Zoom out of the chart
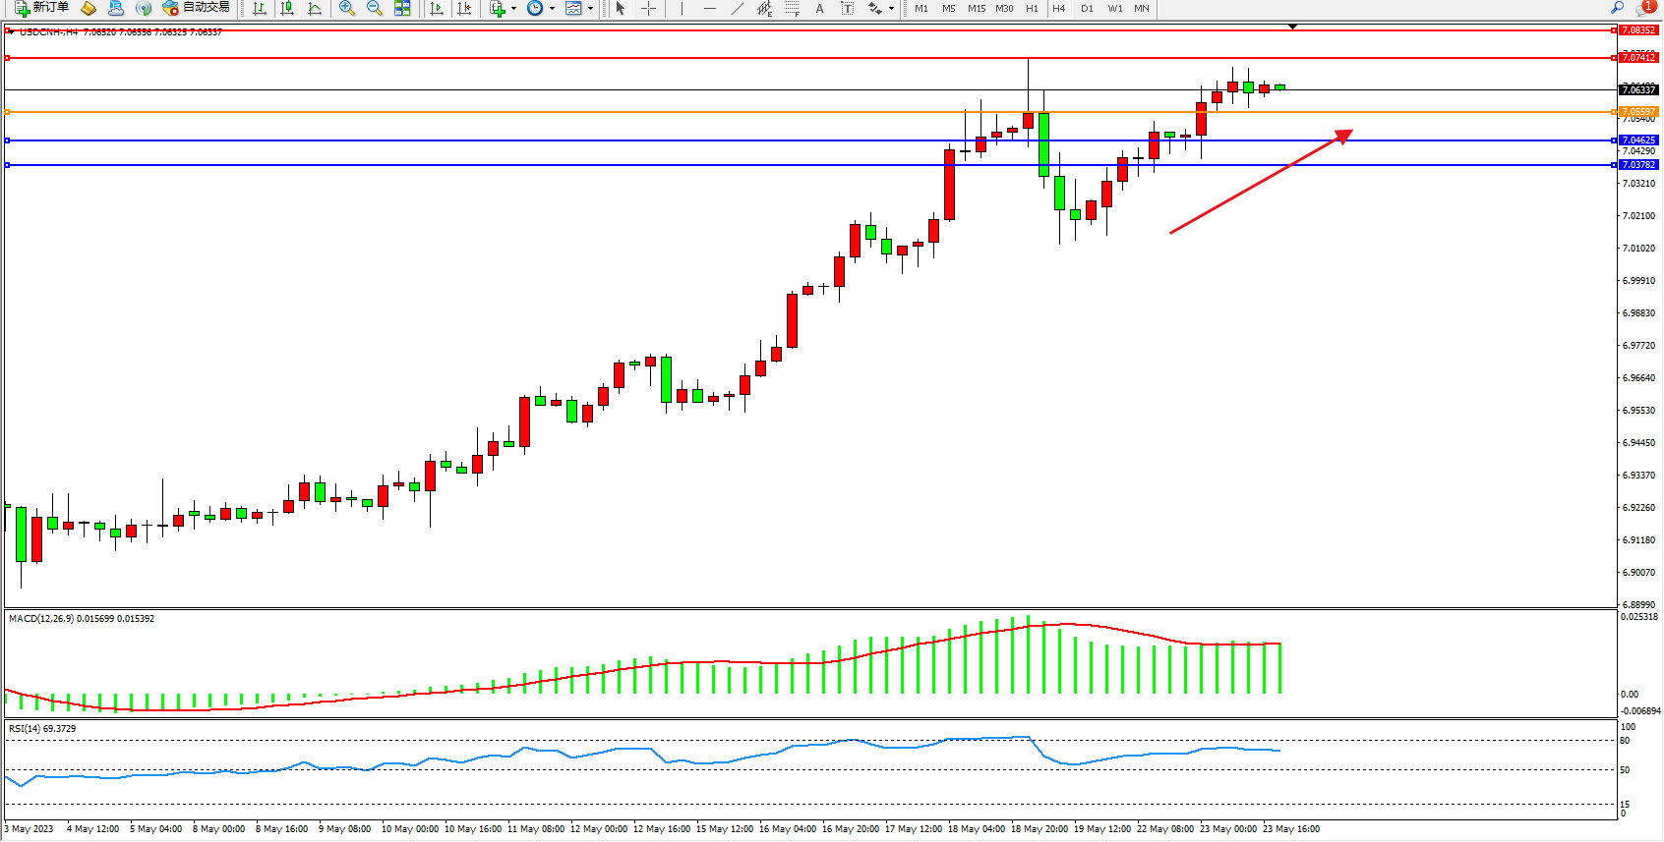Screen dimensions: 1664x842 (x=375, y=8)
